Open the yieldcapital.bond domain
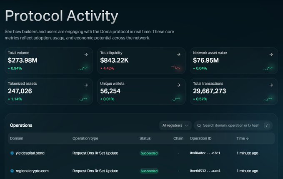283x179 pixels. [30, 153]
